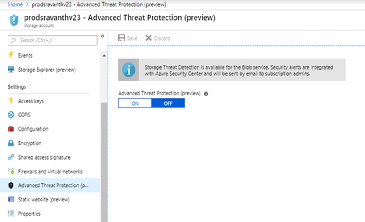Click the Shared access signature chain icon
This screenshot has width=365, height=222.
pos(11,157)
